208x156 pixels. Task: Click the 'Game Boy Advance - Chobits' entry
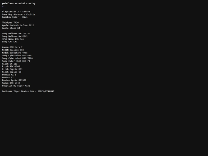[18, 14]
